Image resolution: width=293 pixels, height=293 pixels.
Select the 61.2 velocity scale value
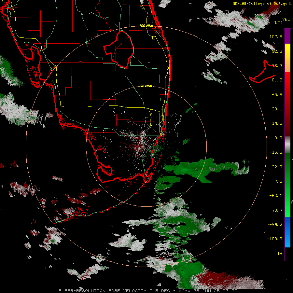(277, 80)
